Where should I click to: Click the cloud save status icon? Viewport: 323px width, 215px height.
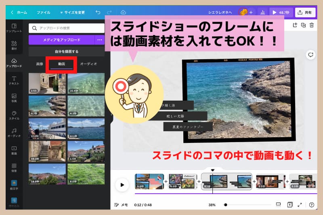tap(123, 12)
